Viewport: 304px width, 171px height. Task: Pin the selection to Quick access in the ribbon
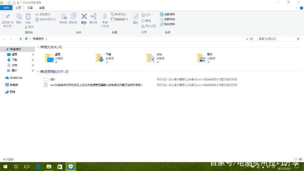pyautogui.click(x=8, y=20)
